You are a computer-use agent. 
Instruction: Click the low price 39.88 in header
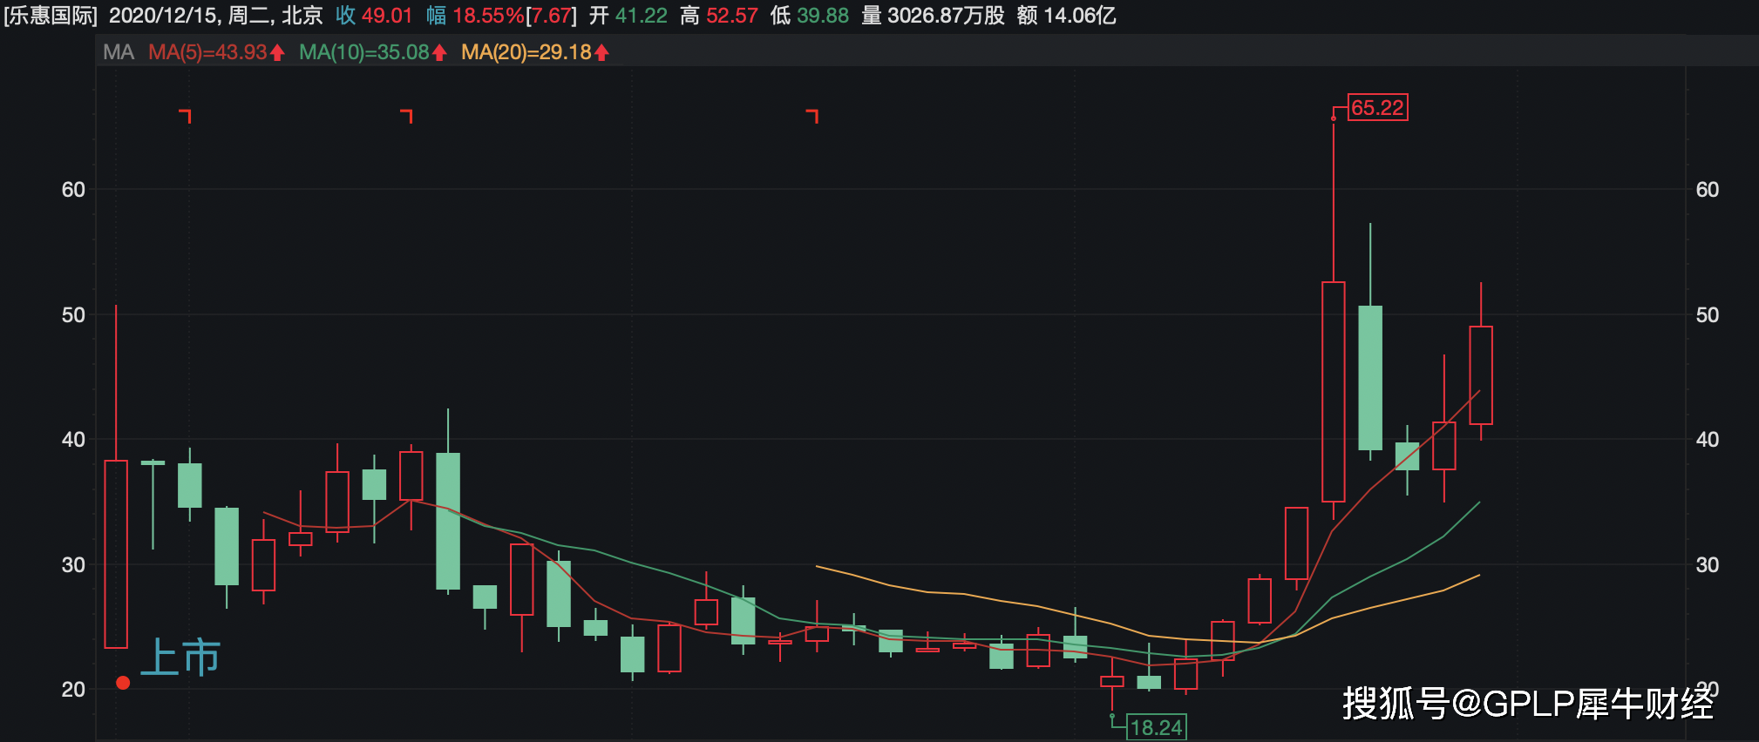tap(823, 16)
